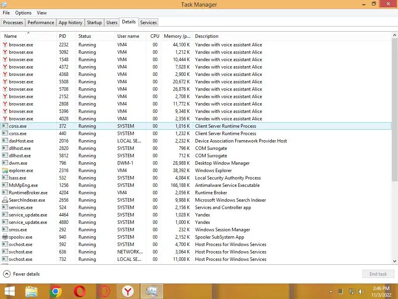Click the icon beside csrss.exe PID 440
This screenshot has width=398, height=299.
(x=5, y=133)
